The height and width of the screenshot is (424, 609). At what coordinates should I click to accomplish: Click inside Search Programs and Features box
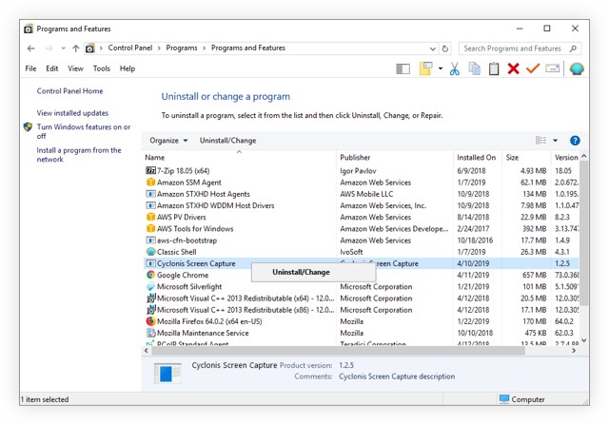click(x=512, y=48)
